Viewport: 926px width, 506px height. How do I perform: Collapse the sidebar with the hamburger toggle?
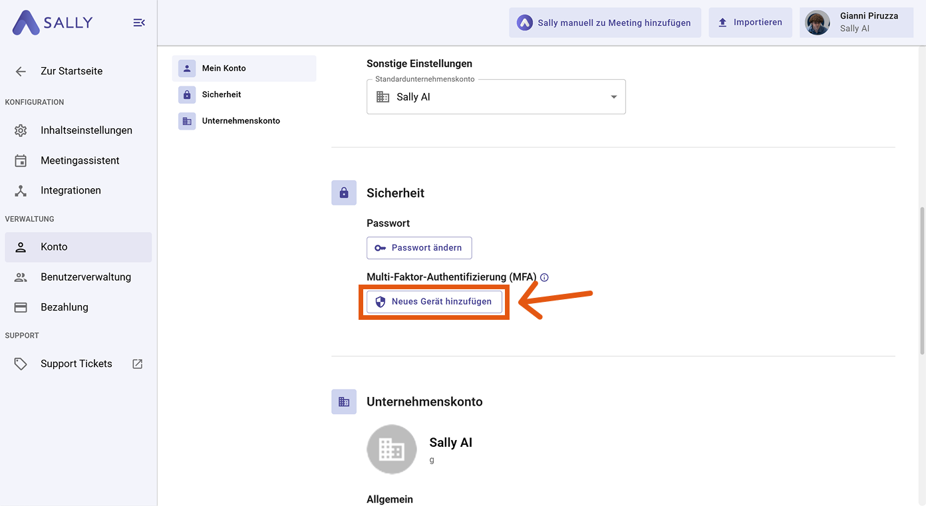pos(139,22)
